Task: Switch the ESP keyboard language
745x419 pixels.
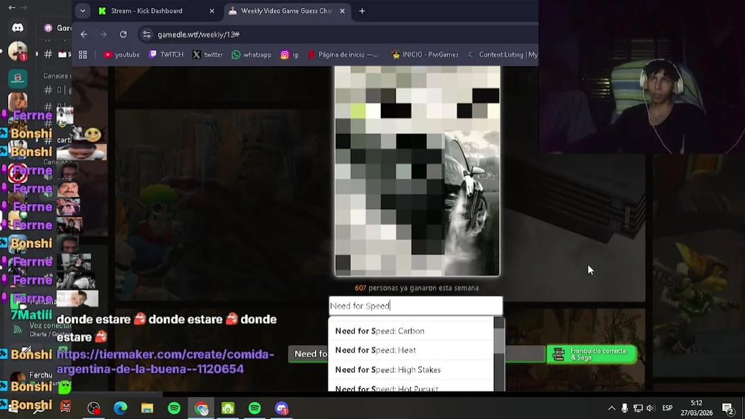Action: 668,409
